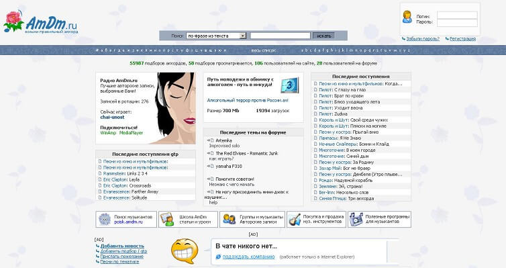The image size is (506, 268).
Task: Connect radio via MediaPlayer link
Action: [131, 133]
